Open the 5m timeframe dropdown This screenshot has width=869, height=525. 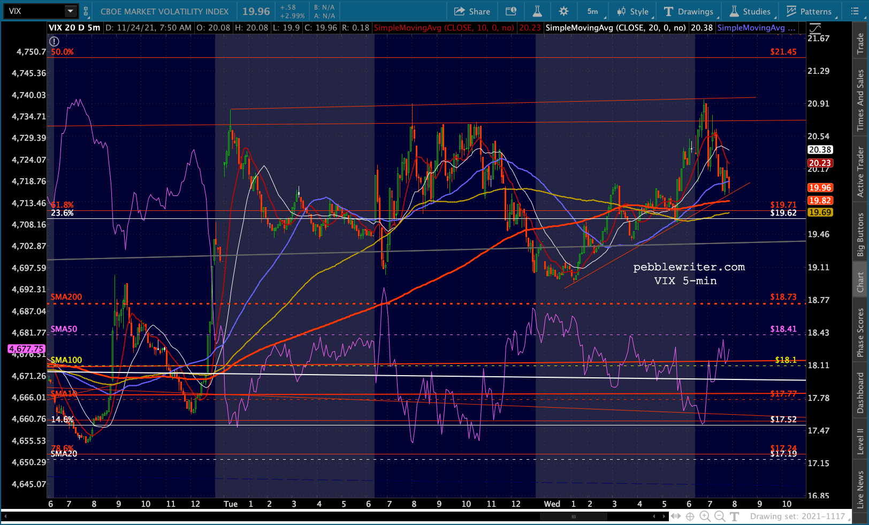tap(593, 11)
